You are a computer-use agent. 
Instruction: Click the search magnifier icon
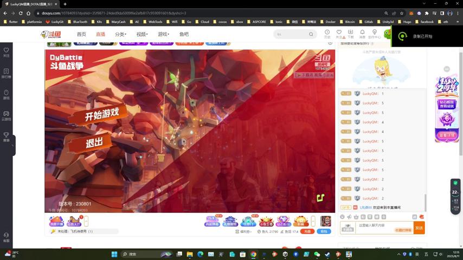coord(311,34)
